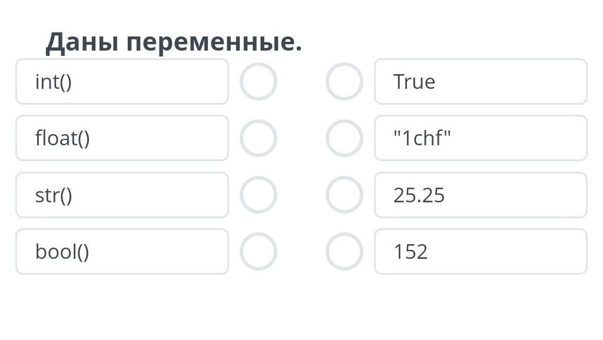
Task: Click the float() answer box
Action: pos(122,138)
